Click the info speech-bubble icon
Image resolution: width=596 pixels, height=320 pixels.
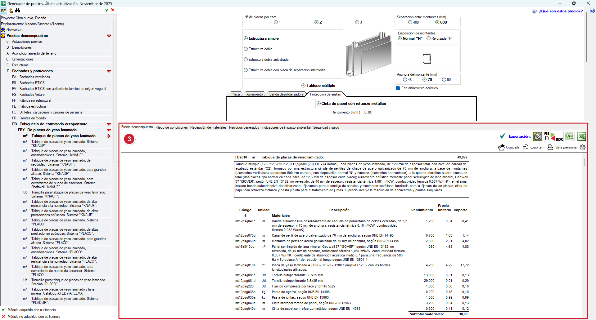pyautogui.click(x=534, y=11)
